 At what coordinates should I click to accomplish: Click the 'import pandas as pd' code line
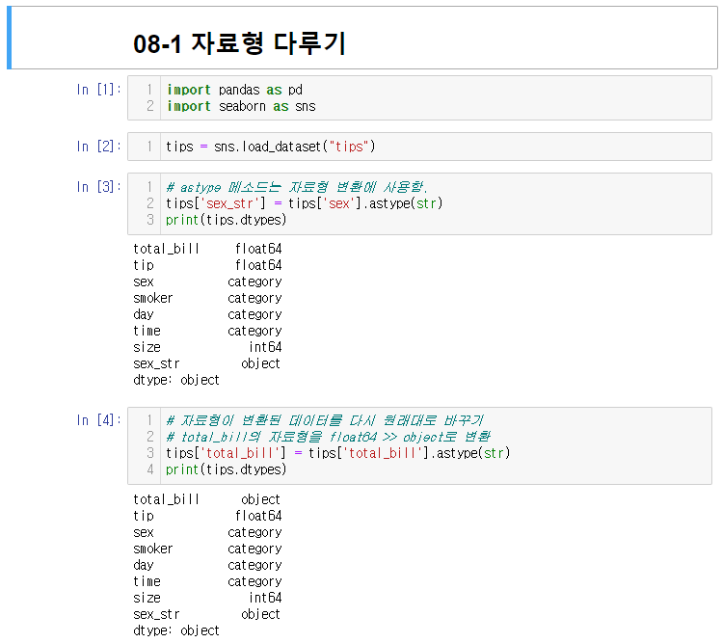click(234, 90)
